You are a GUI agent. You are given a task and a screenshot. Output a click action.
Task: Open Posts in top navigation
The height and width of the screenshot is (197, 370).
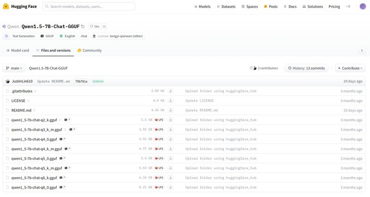(271, 6)
